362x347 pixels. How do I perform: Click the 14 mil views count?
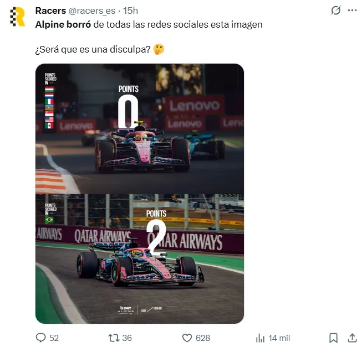pos(279,338)
